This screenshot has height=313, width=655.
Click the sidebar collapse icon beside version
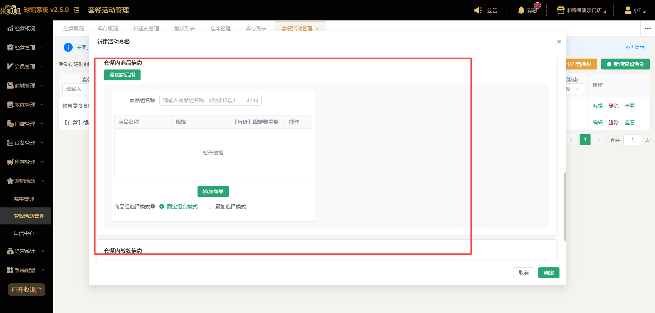(76, 10)
